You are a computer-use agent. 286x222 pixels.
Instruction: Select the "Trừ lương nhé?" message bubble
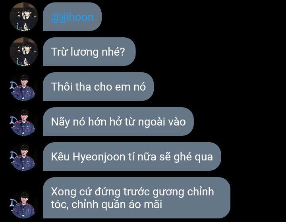(89, 52)
